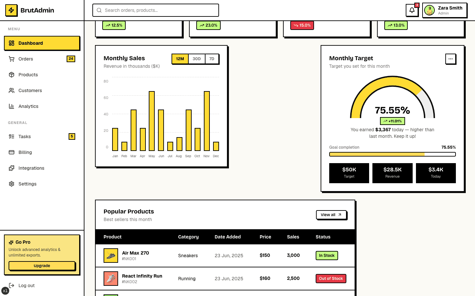This screenshot has height=296, width=475.
Task: Click the Orders cart icon
Action: click(x=12, y=59)
